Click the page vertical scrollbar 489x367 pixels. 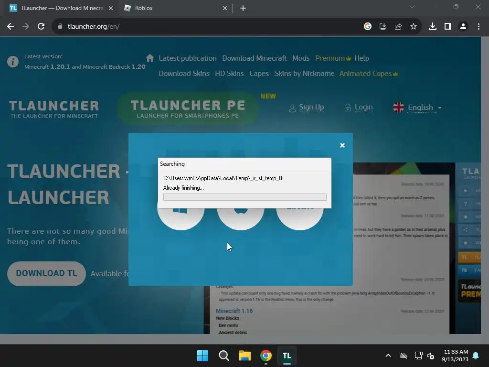click(485, 185)
